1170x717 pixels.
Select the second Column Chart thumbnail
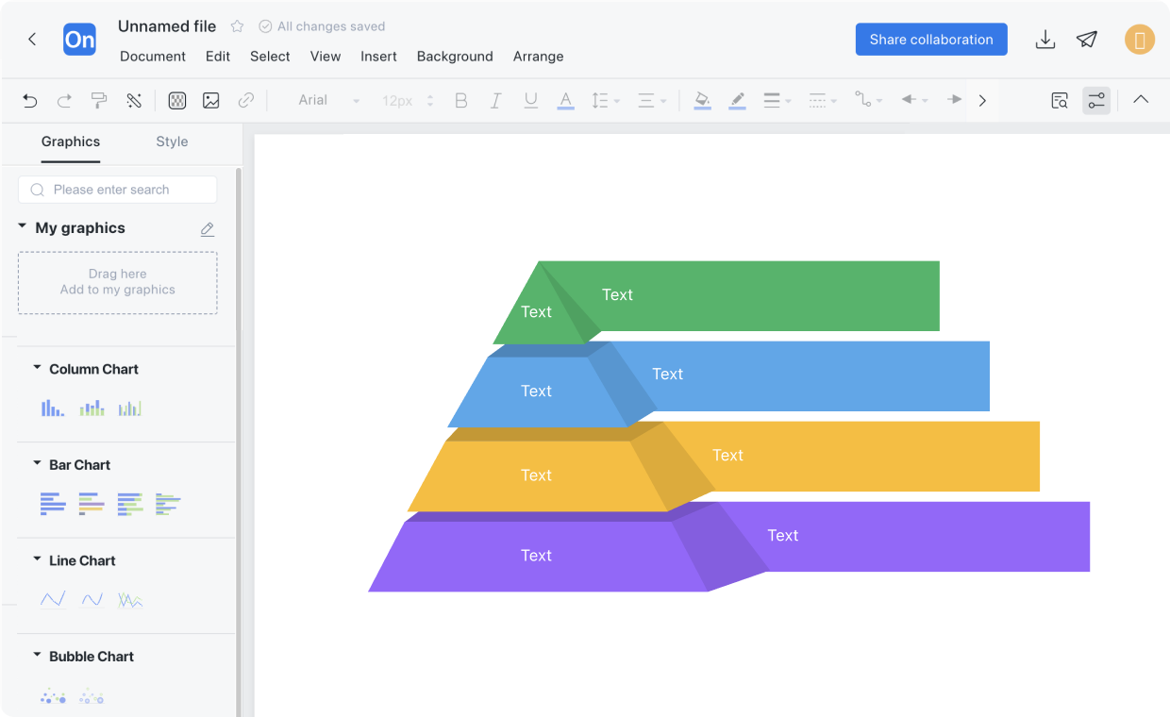tap(92, 408)
